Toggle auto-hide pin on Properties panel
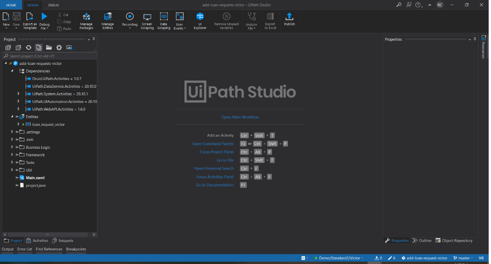 pos(475,39)
